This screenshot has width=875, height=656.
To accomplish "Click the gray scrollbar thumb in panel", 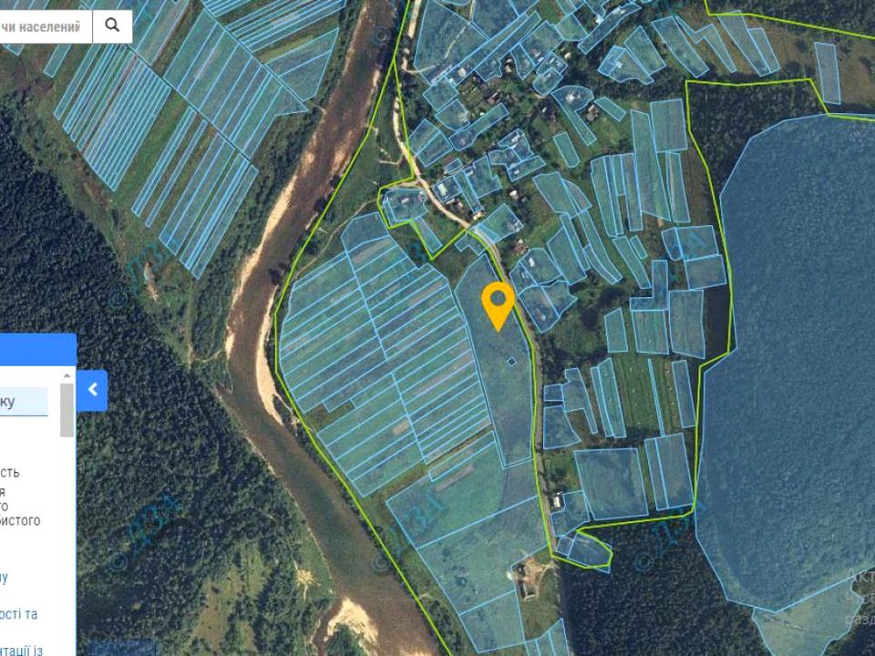I will (67, 410).
